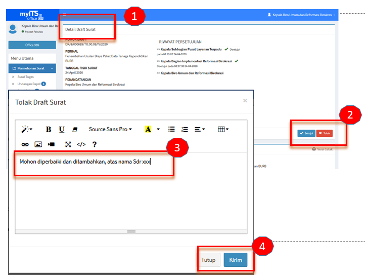Screen dimensions: 365x275
Task: Expand the paragraph alignment dropdown
Action: (200, 129)
